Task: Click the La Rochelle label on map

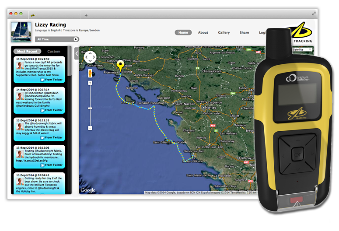Action: coord(222,175)
